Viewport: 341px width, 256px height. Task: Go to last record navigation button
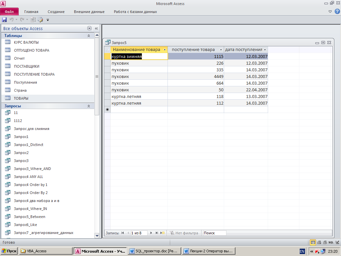tap(157, 233)
